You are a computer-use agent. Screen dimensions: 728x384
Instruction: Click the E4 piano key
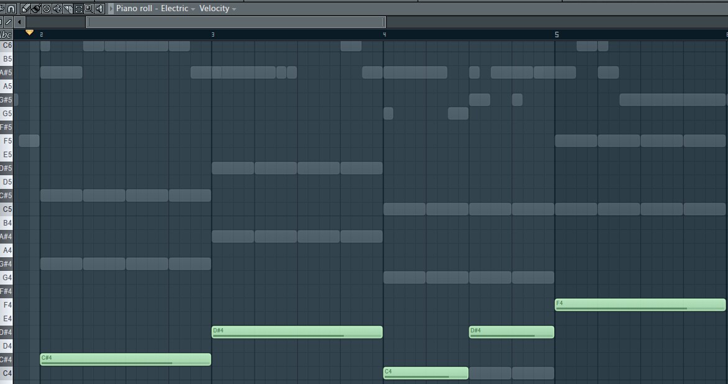click(x=6, y=319)
